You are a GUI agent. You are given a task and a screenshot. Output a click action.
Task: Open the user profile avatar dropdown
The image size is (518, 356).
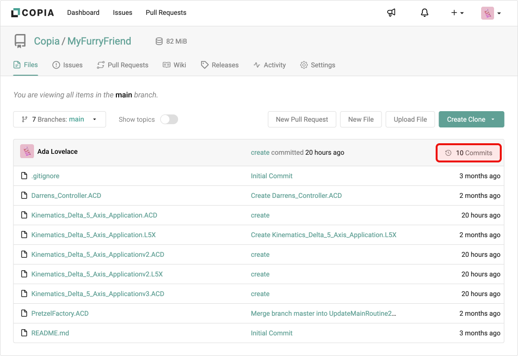tap(491, 13)
